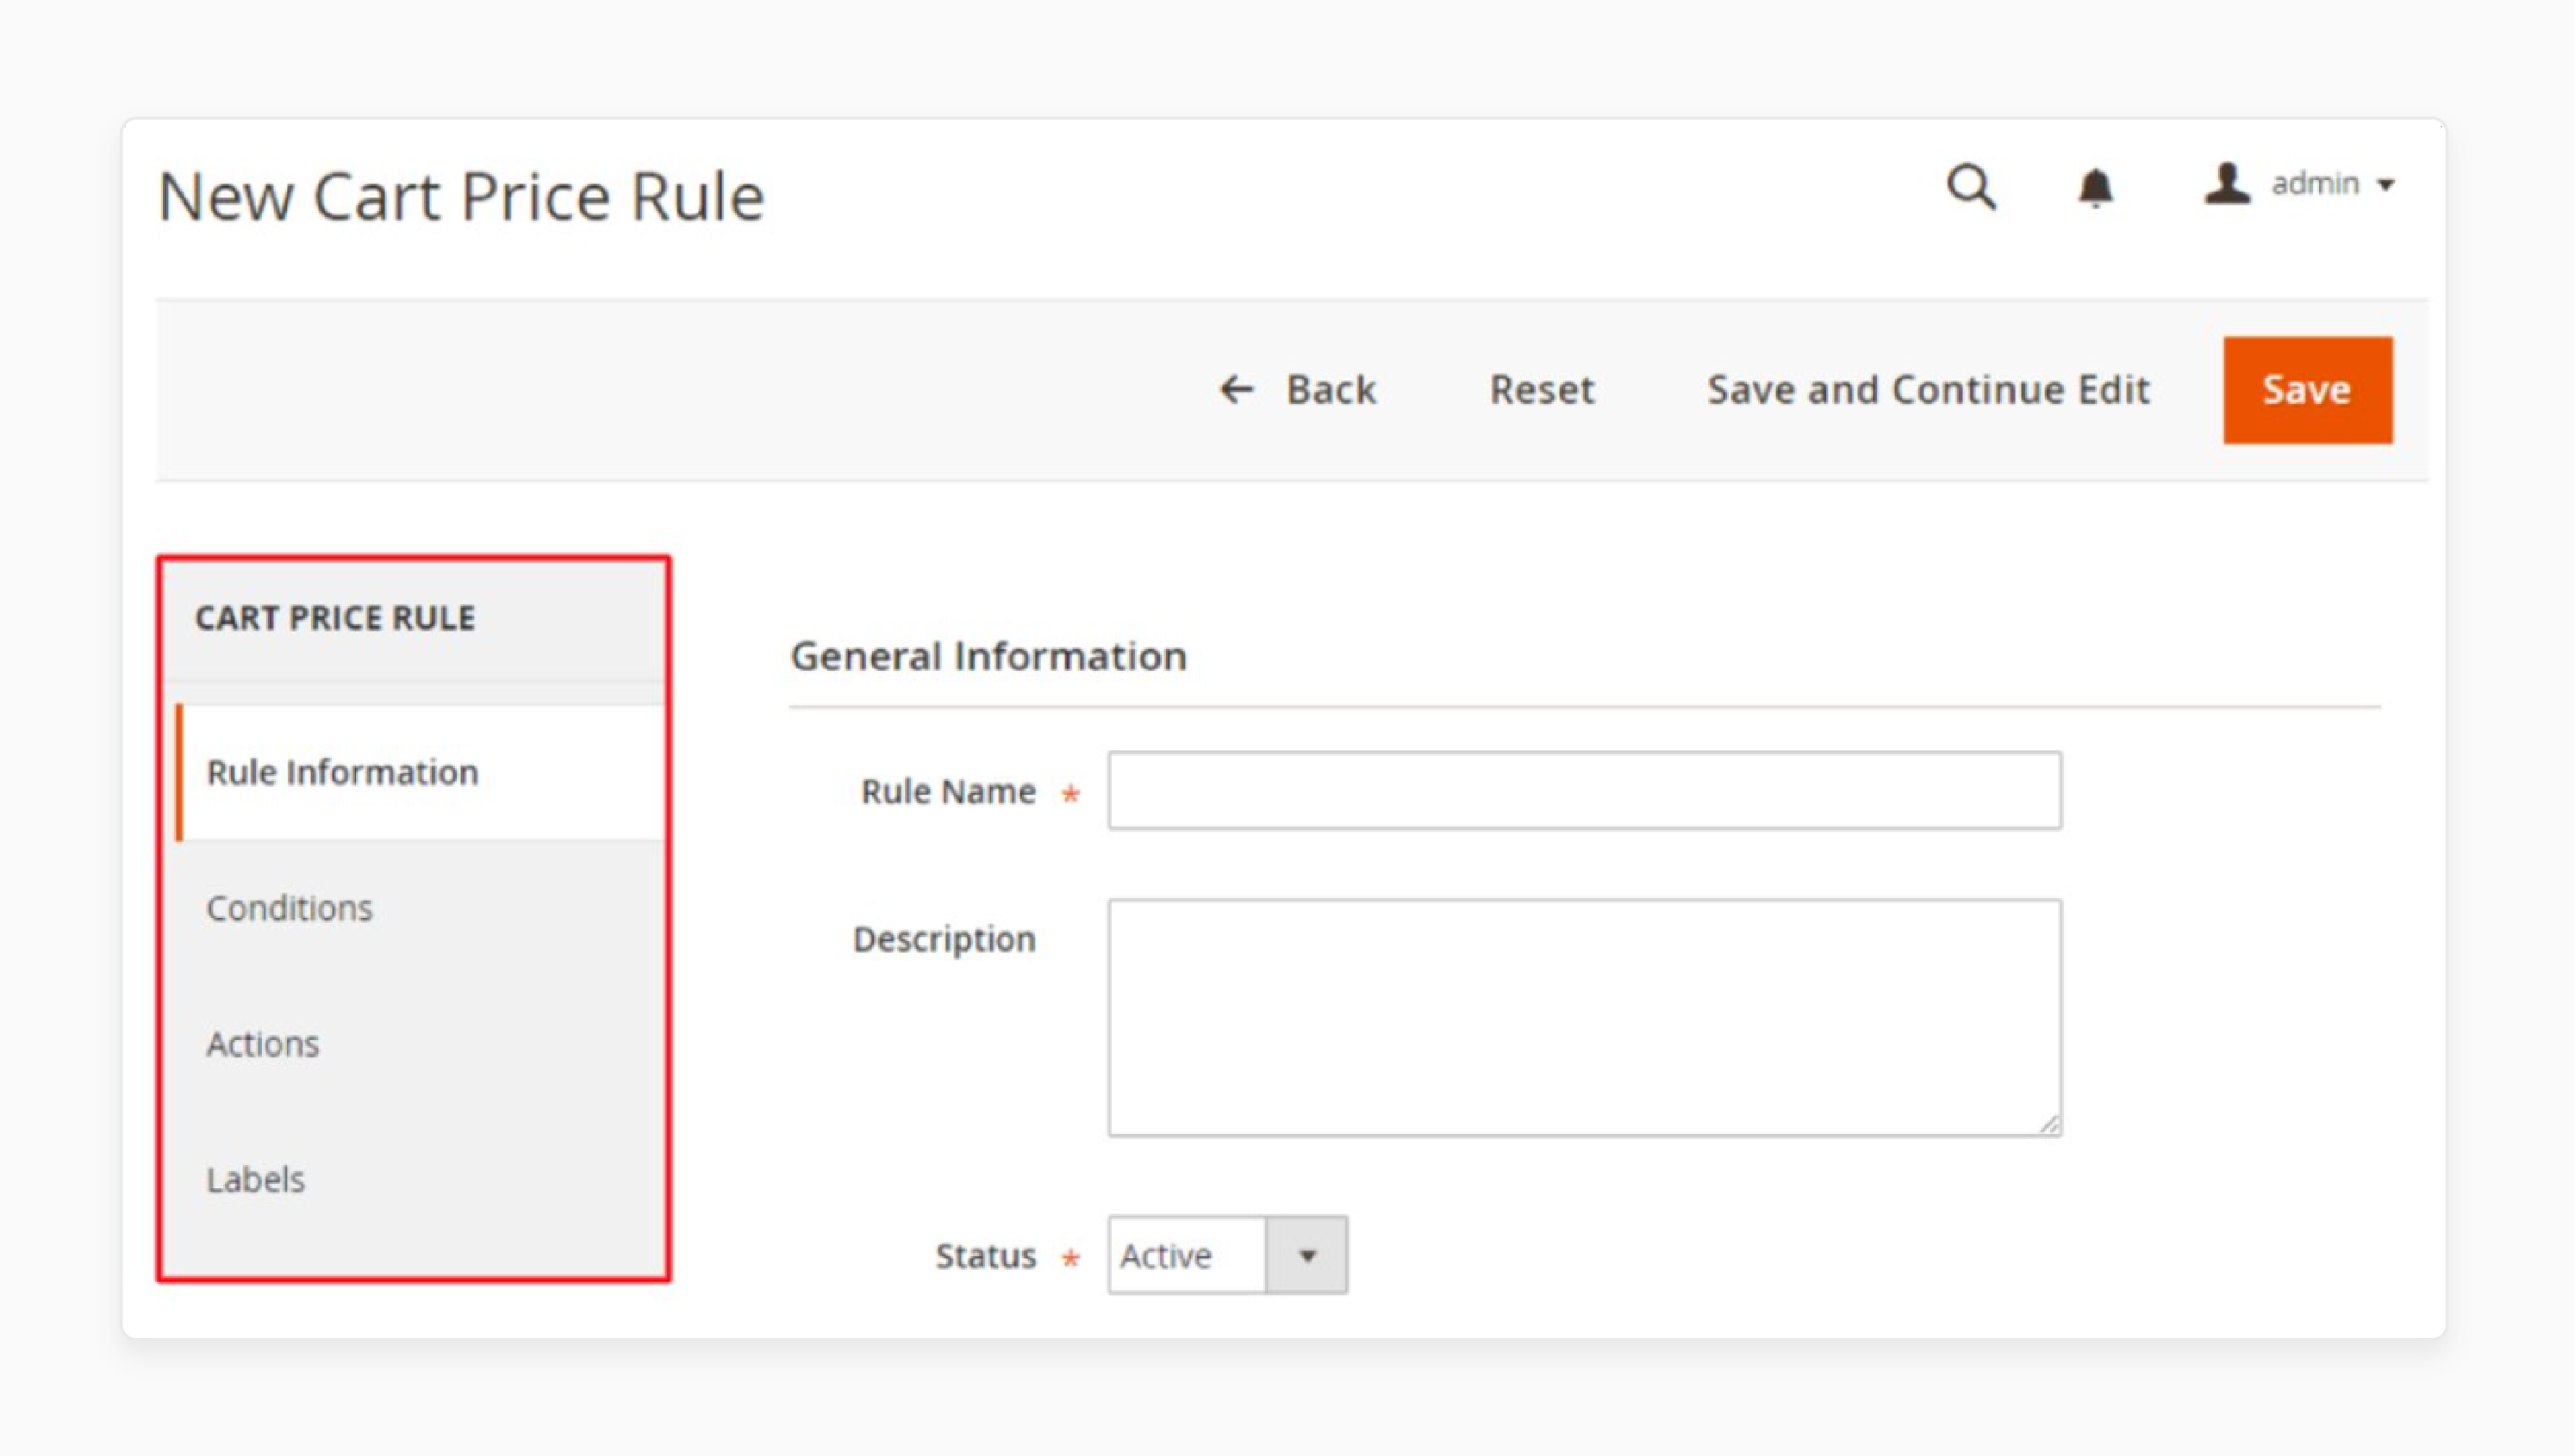2575x1456 pixels.
Task: Click the admin username text
Action: click(2315, 184)
